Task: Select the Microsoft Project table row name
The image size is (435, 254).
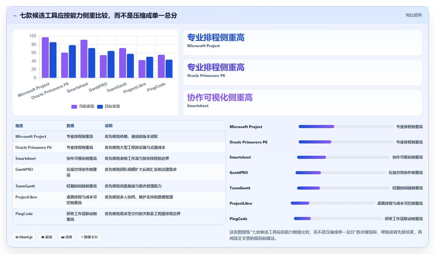Action: click(x=31, y=137)
